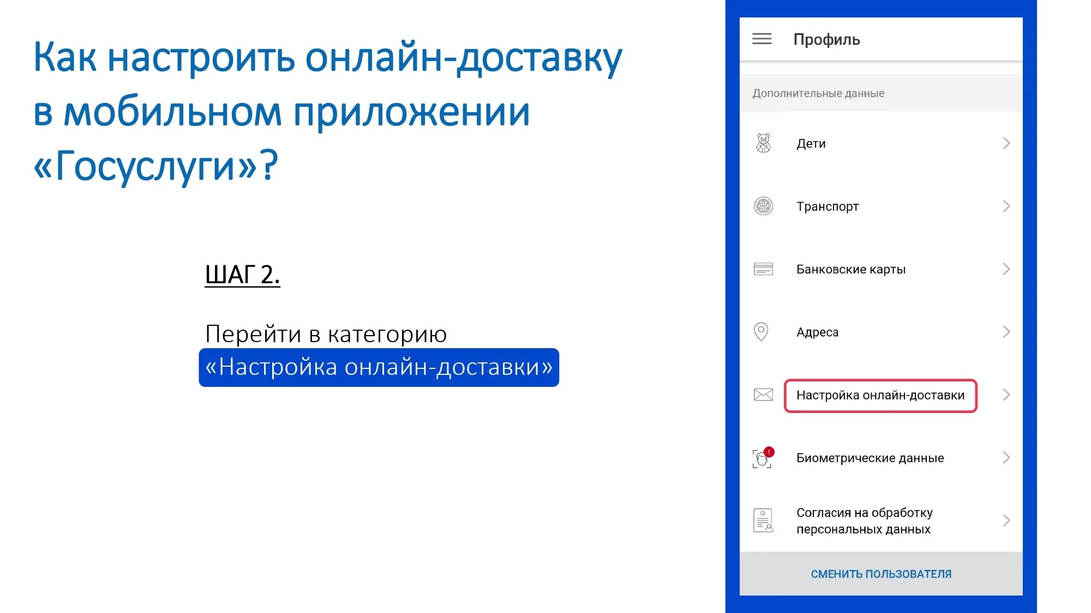This screenshot has height=613, width=1091.
Task: Tap the hamburger menu icon
Action: point(764,39)
